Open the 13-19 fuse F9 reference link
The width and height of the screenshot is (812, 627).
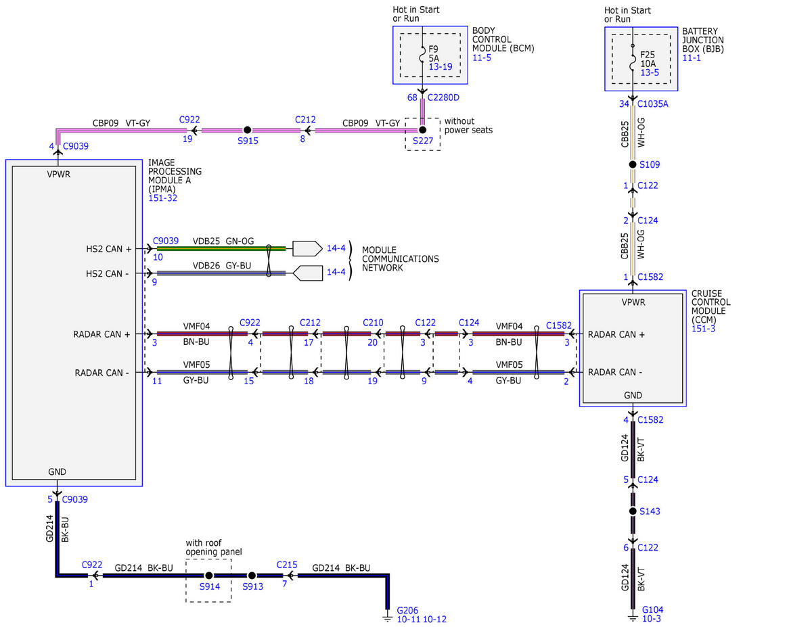click(441, 67)
